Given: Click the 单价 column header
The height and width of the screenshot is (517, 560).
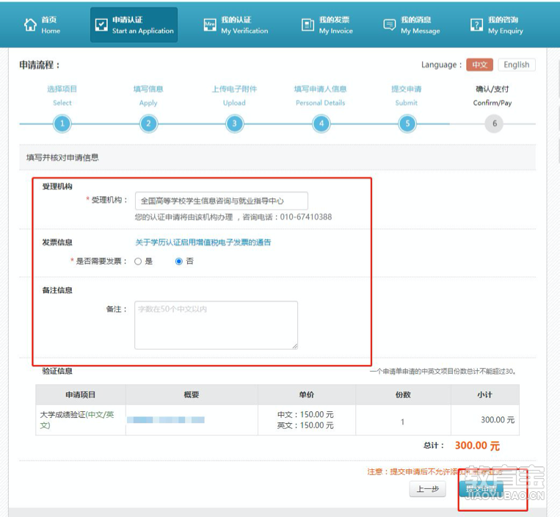Looking at the screenshot, I should pyautogui.click(x=307, y=395).
